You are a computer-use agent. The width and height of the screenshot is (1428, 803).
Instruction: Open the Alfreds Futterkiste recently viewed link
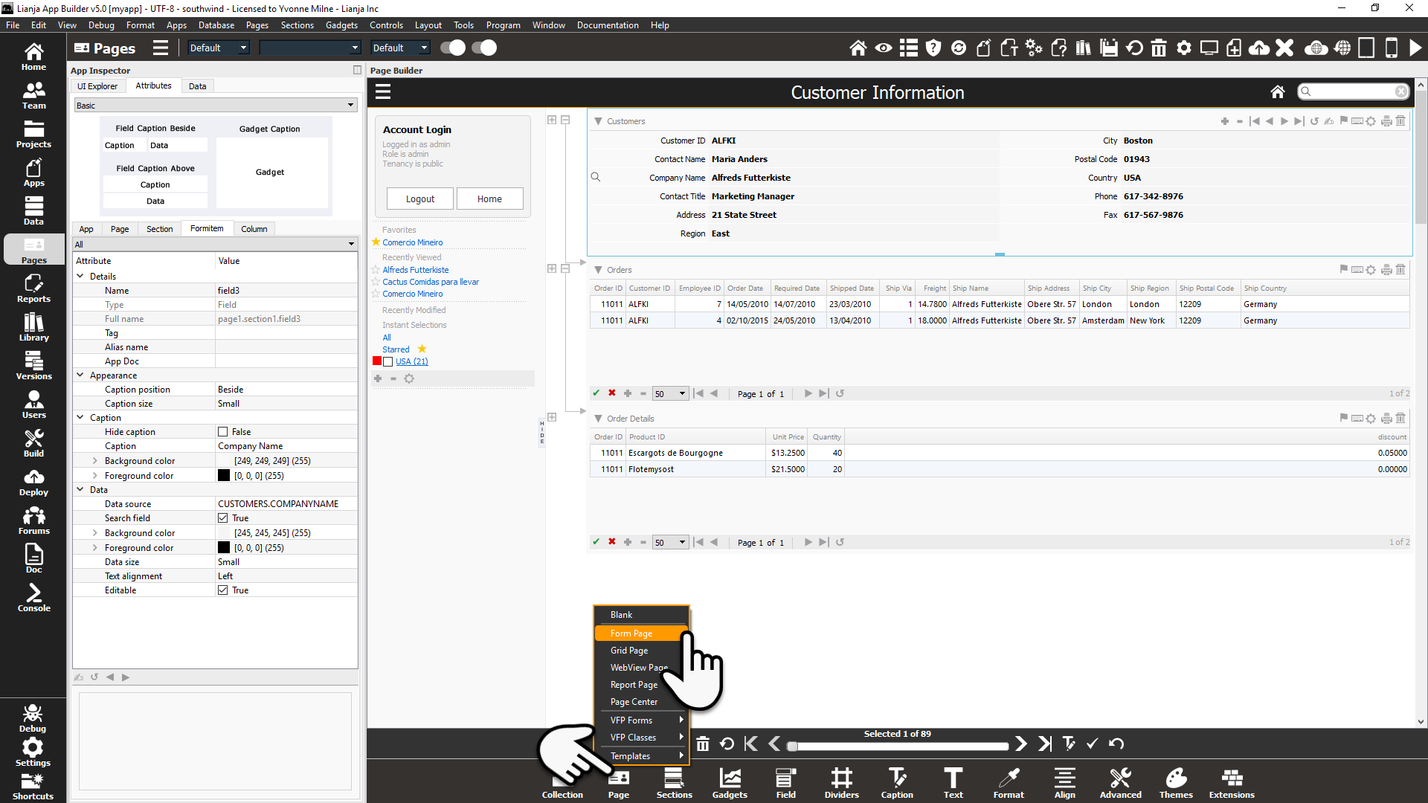415,270
